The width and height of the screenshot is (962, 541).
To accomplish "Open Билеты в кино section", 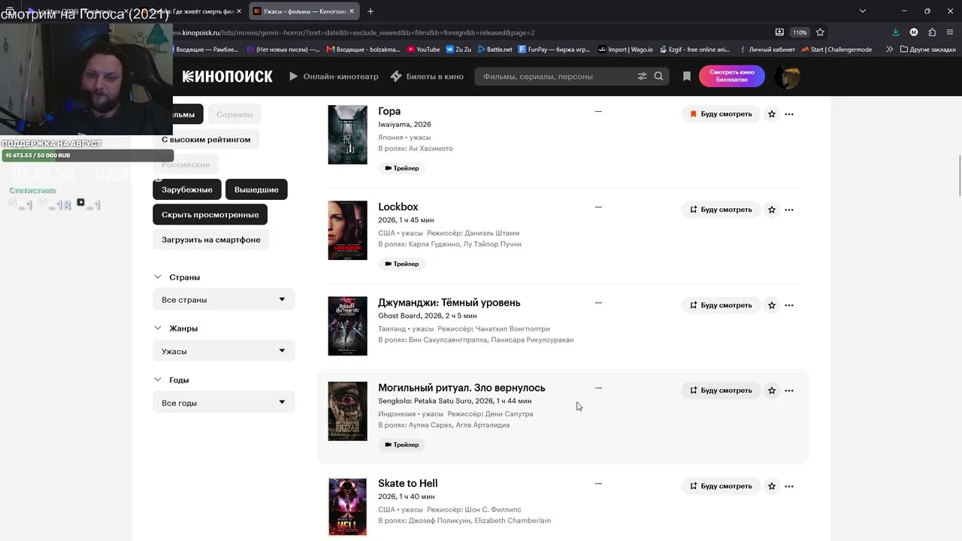I will click(x=427, y=76).
